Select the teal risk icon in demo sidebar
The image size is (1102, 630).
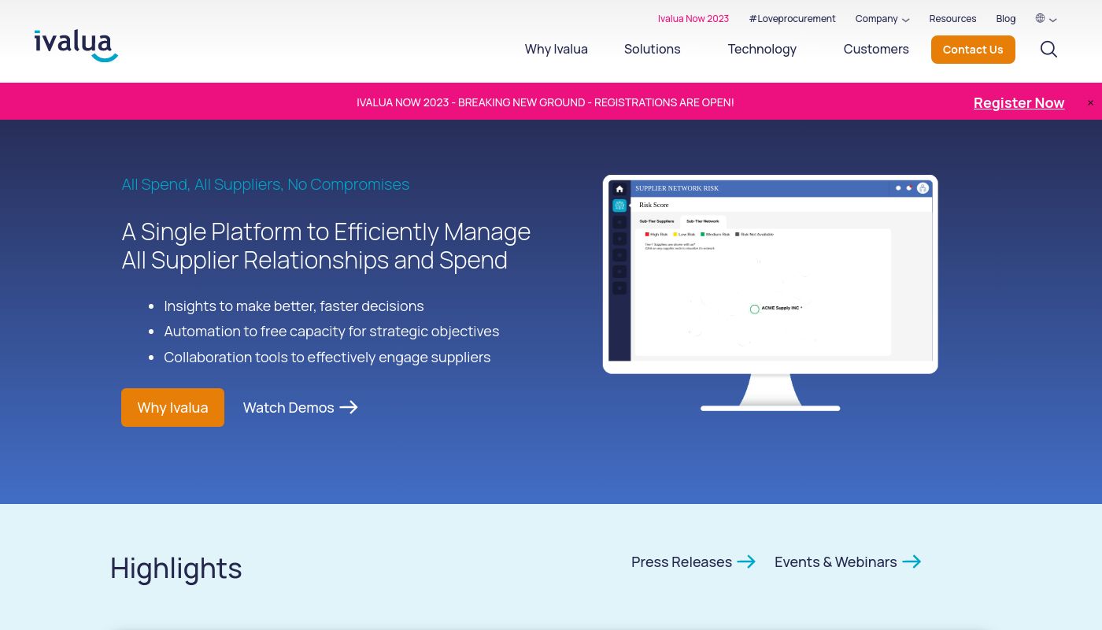619,206
